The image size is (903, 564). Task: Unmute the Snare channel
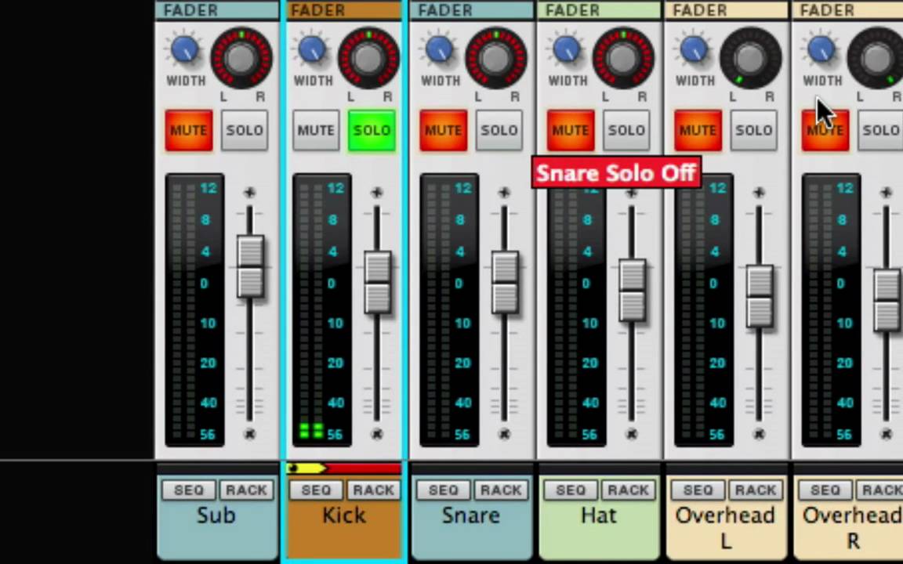tap(444, 131)
